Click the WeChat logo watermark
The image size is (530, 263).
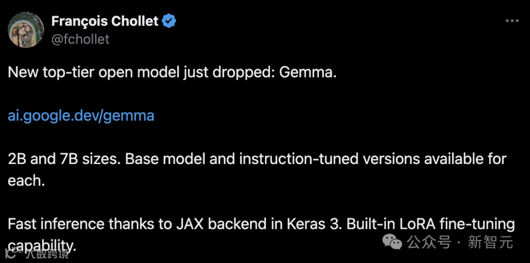click(x=392, y=242)
